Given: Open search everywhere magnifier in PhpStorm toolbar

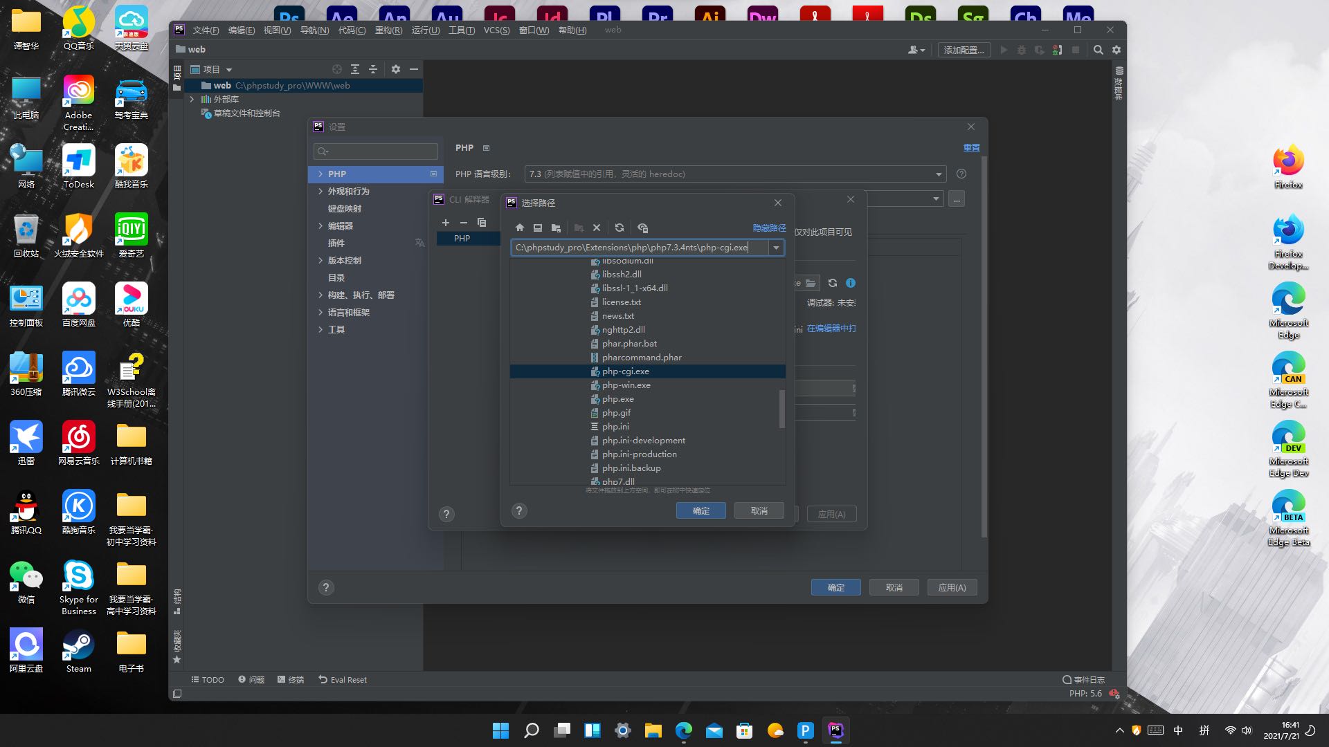Looking at the screenshot, I should coord(1098,50).
